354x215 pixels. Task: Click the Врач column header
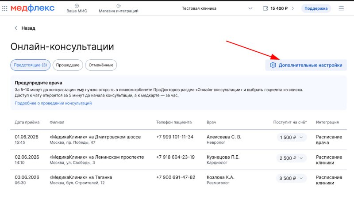click(212, 122)
